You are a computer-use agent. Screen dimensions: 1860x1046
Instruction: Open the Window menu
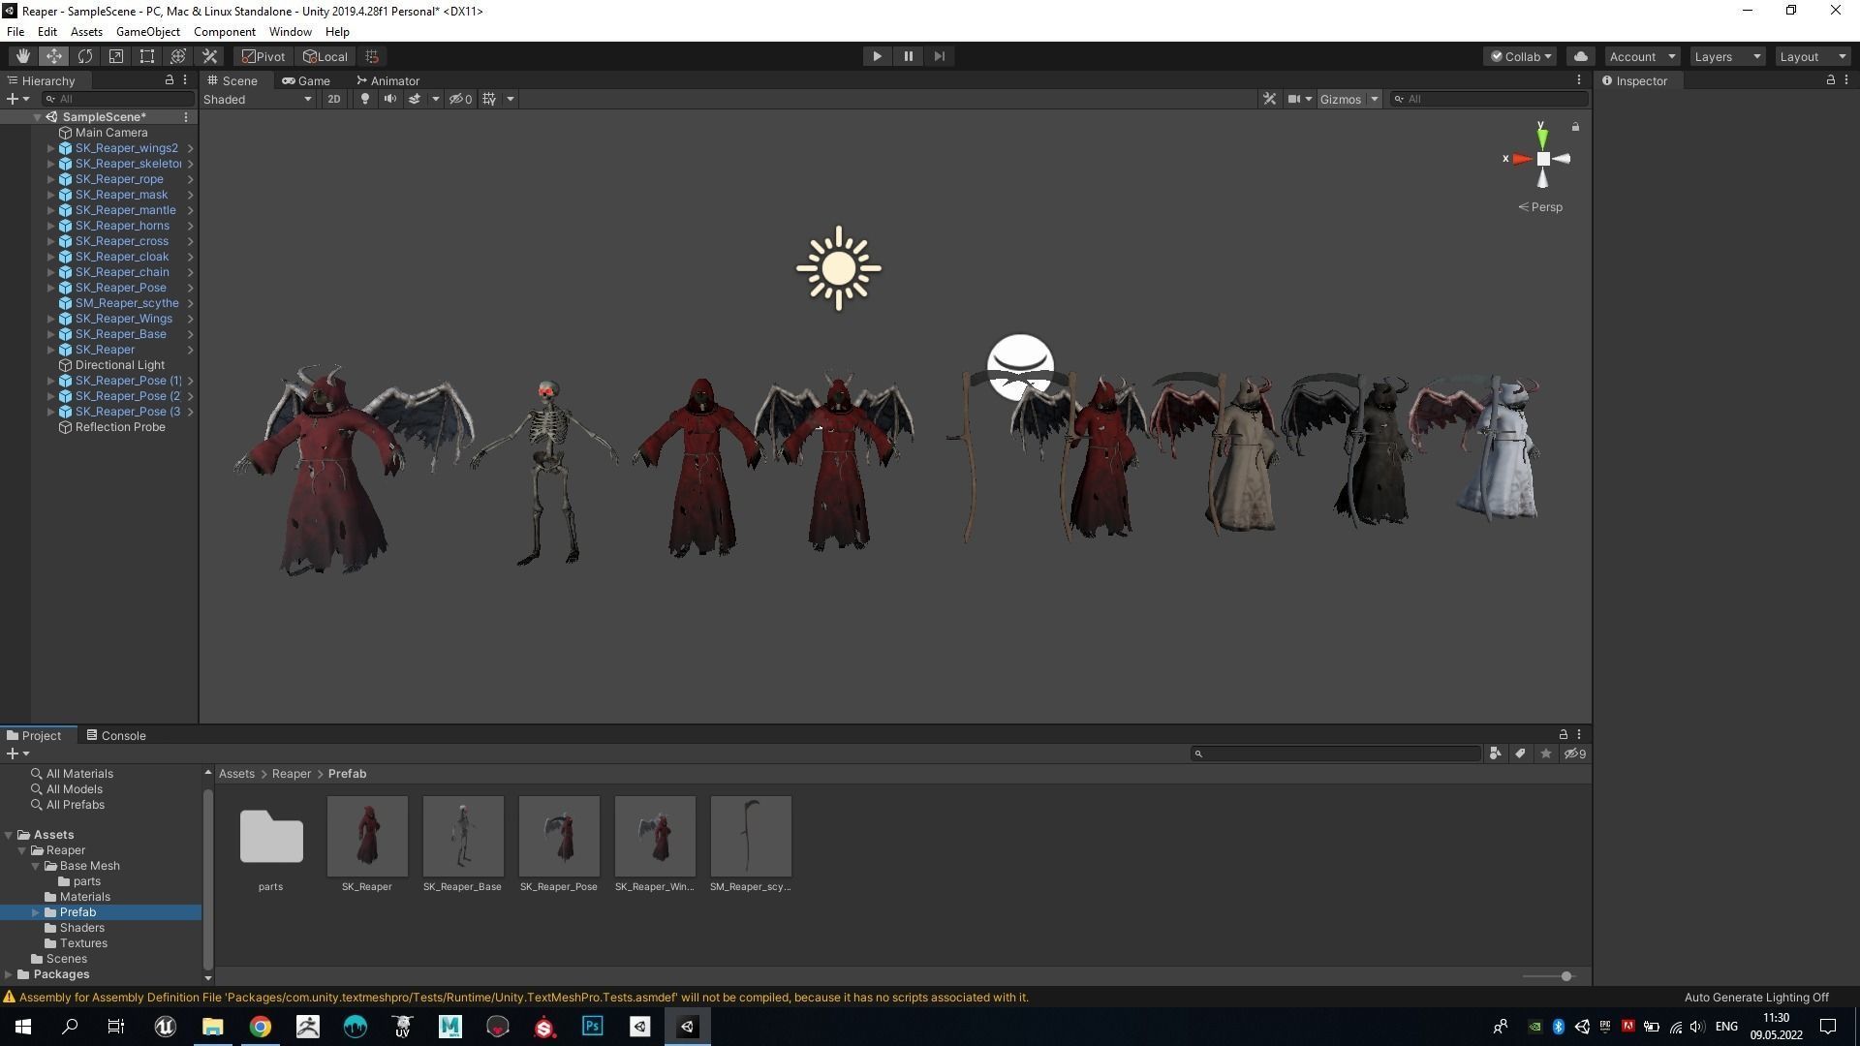tap(290, 32)
